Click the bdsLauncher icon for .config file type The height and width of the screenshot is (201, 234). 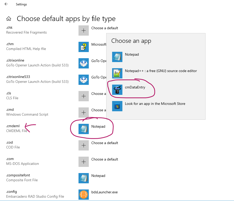point(84,194)
